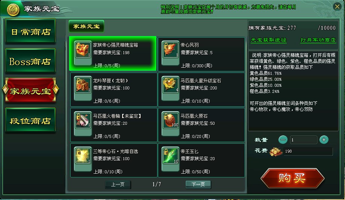
Task: Click the 帝王玉匕 green dagger icon
Action: [x=170, y=156]
